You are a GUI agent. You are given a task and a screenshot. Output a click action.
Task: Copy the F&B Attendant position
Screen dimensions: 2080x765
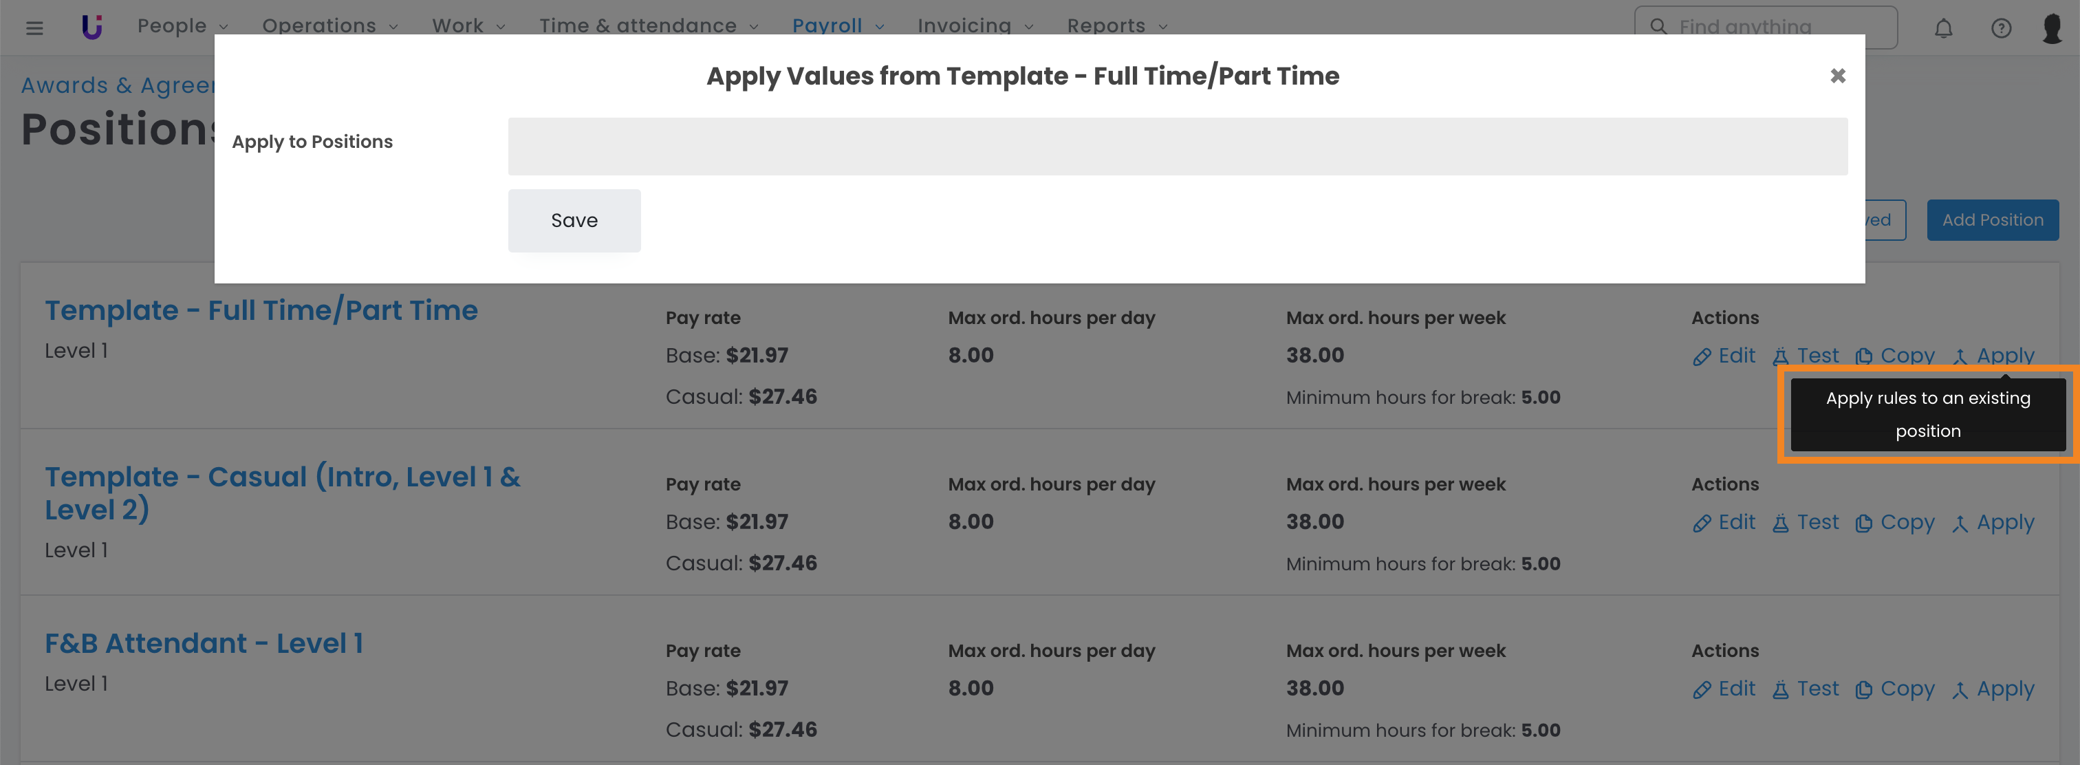coord(1894,689)
